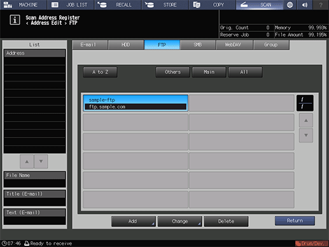Screen dimensions: 329x247
Task: Expand the Change button menu
Action: (179, 222)
